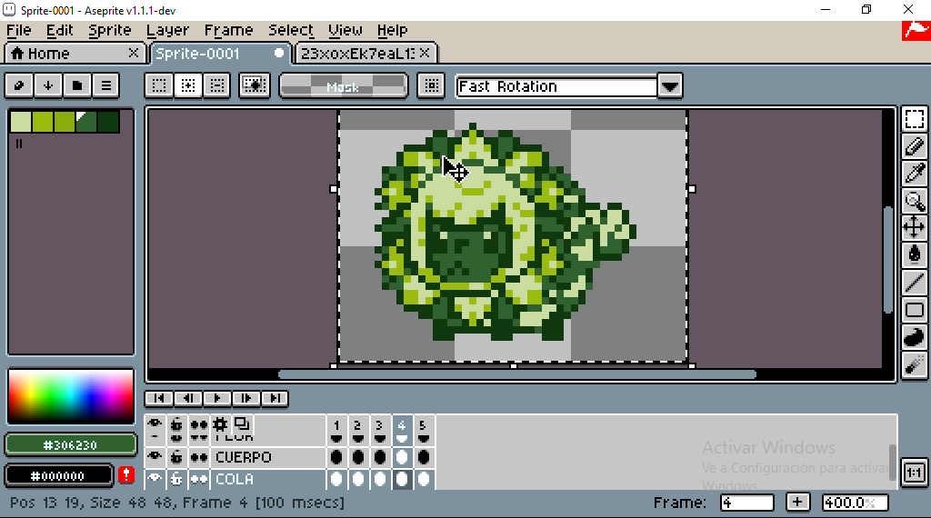Viewport: 931px width, 518px height.
Task: Open foreground color #306230 button
Action: pyautogui.click(x=71, y=444)
